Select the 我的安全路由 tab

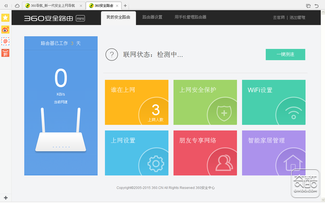(119, 17)
